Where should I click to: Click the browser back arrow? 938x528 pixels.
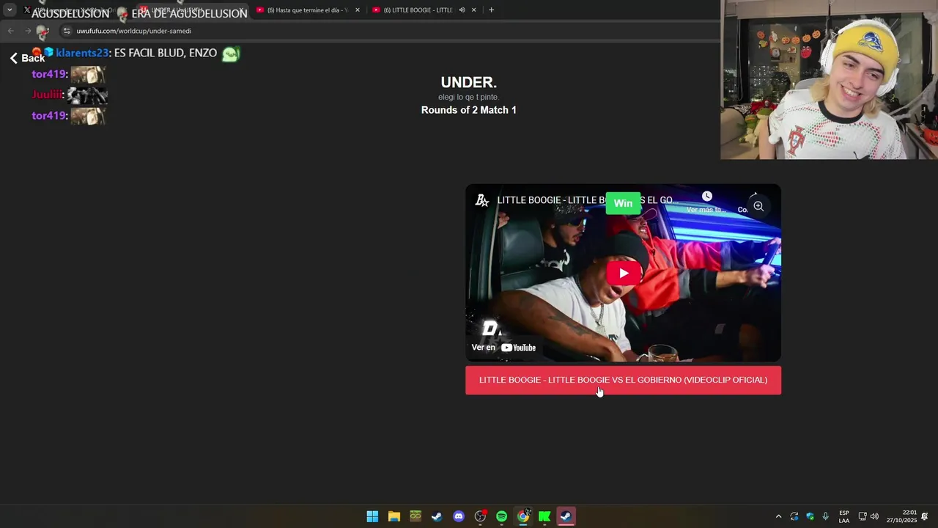coord(10,31)
